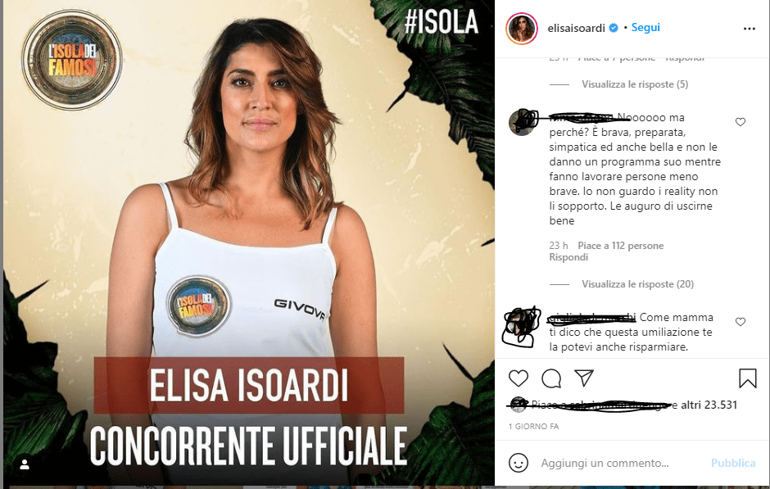Expand Visualizza le risposte (5)
The width and height of the screenshot is (770, 489).
[635, 84]
